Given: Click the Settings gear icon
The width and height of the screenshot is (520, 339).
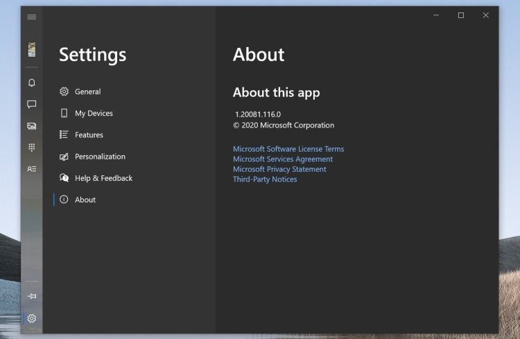Looking at the screenshot, I should click(x=32, y=319).
